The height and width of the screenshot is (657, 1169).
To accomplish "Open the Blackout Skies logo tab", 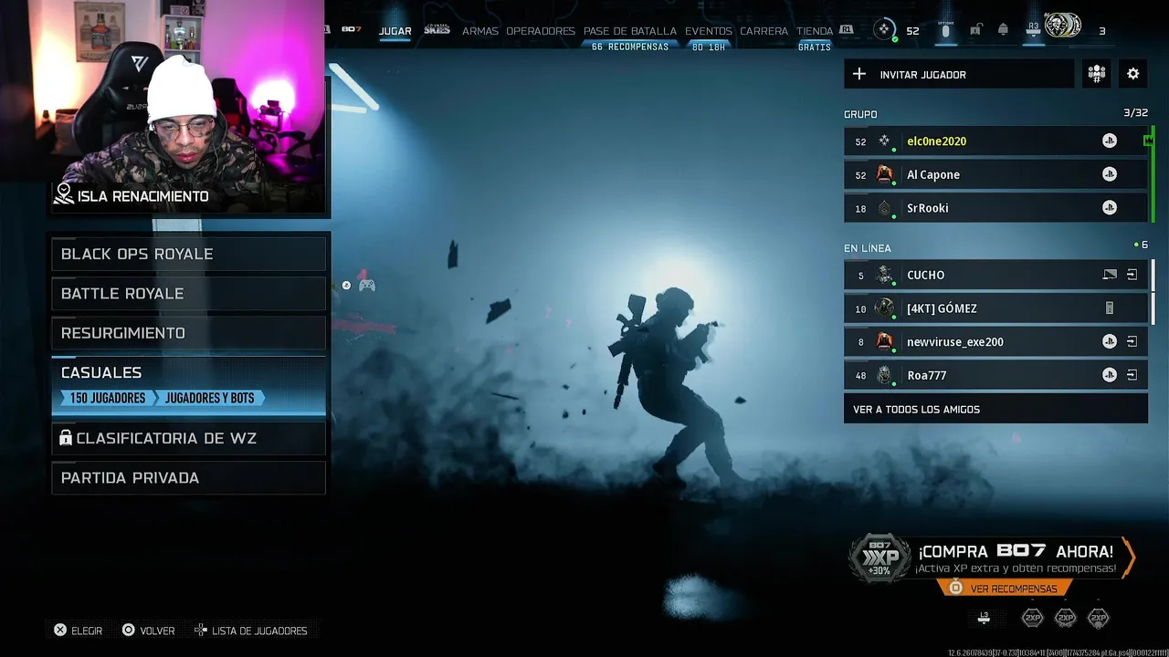I will (x=437, y=30).
